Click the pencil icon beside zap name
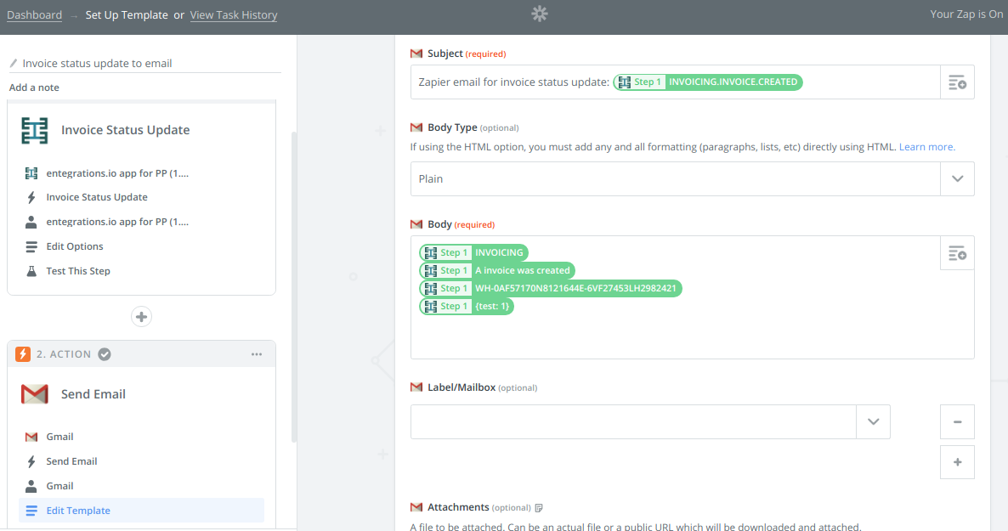The width and height of the screenshot is (1008, 531). (13, 64)
